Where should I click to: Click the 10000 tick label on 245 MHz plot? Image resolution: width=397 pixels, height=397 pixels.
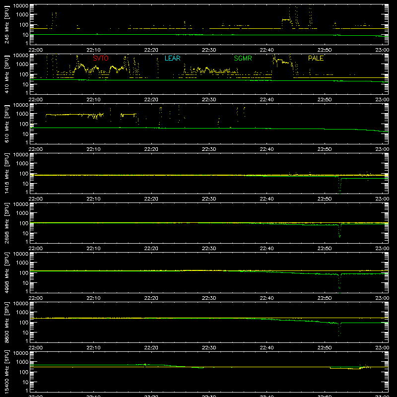click(x=21, y=6)
